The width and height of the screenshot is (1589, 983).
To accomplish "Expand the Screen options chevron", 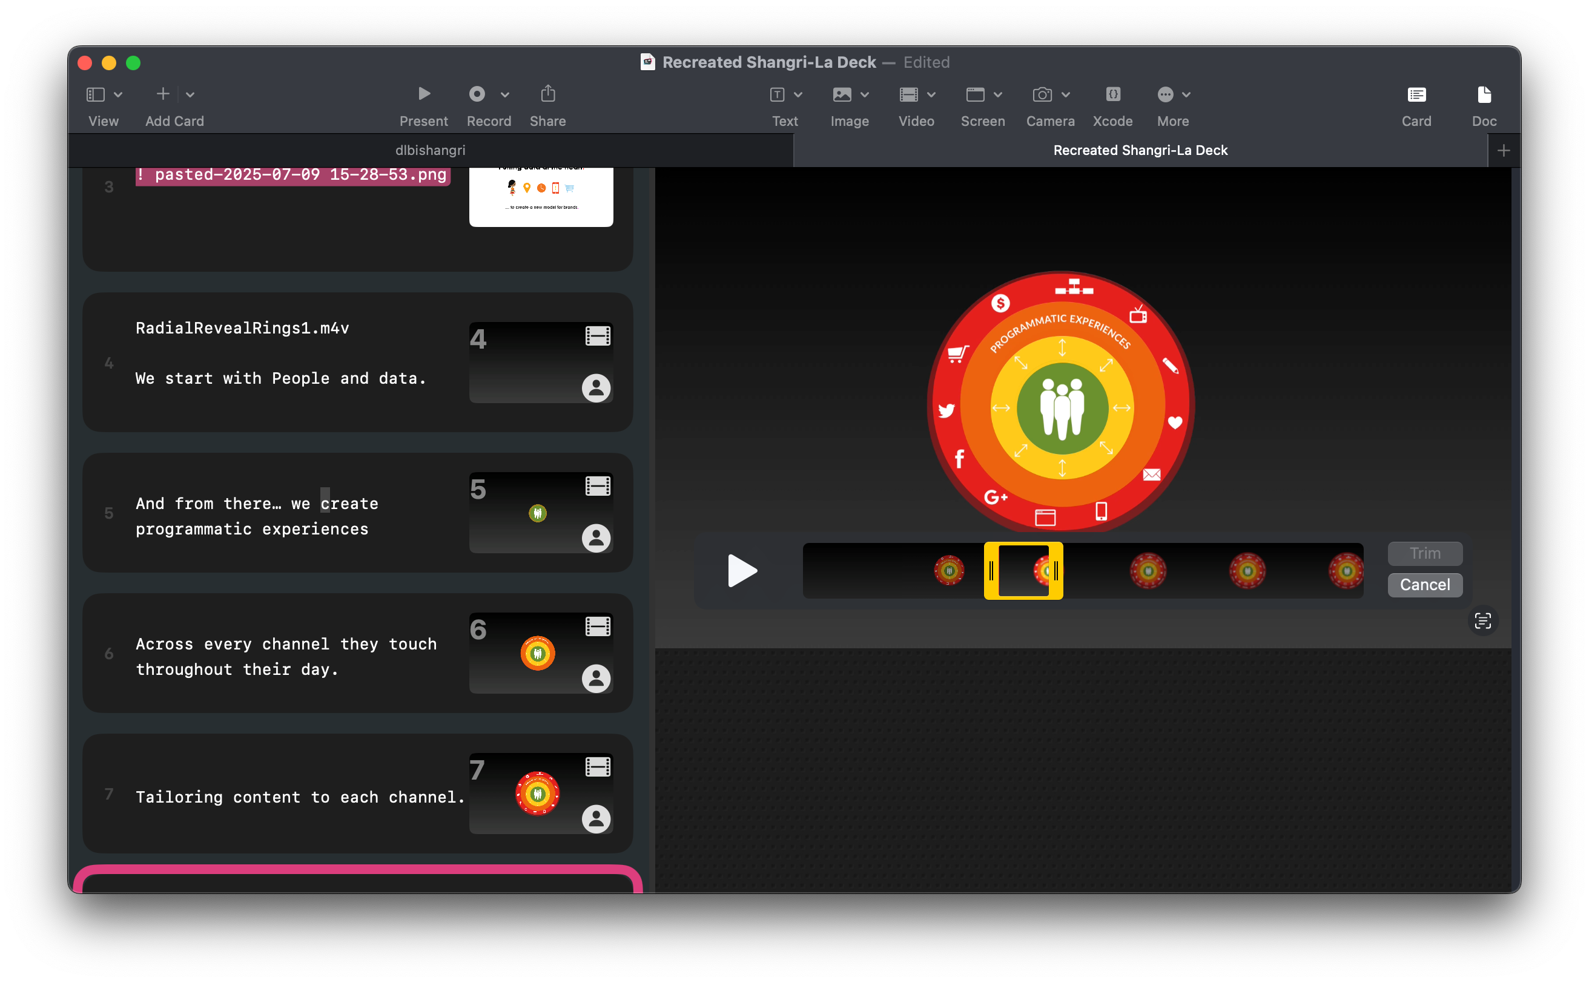I will click(x=998, y=95).
